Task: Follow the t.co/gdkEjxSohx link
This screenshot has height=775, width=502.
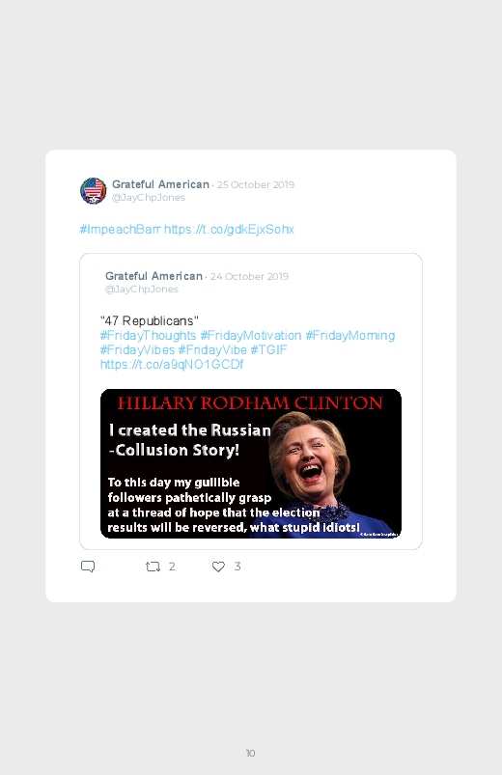Action: click(x=229, y=230)
